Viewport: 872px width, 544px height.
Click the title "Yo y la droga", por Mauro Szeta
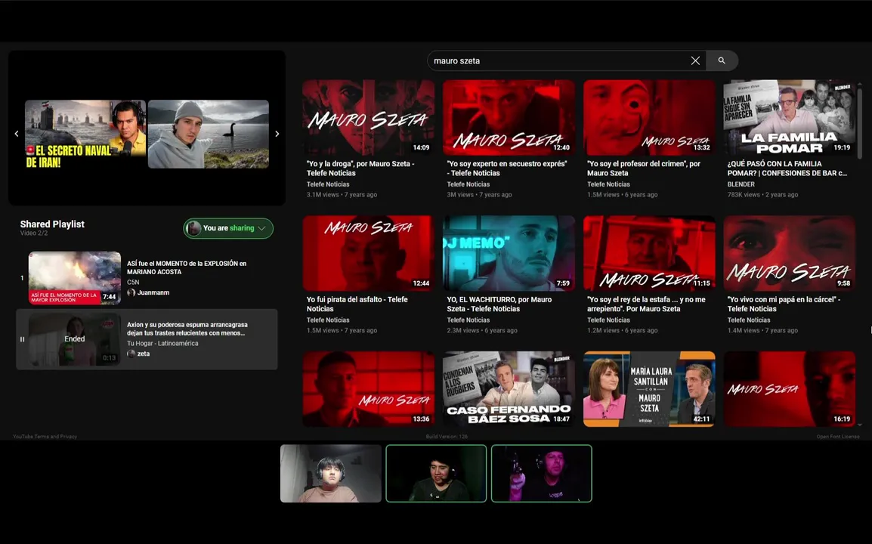click(360, 168)
